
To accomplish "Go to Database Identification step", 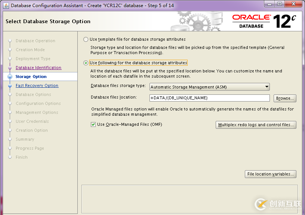I will coord(38,68).
